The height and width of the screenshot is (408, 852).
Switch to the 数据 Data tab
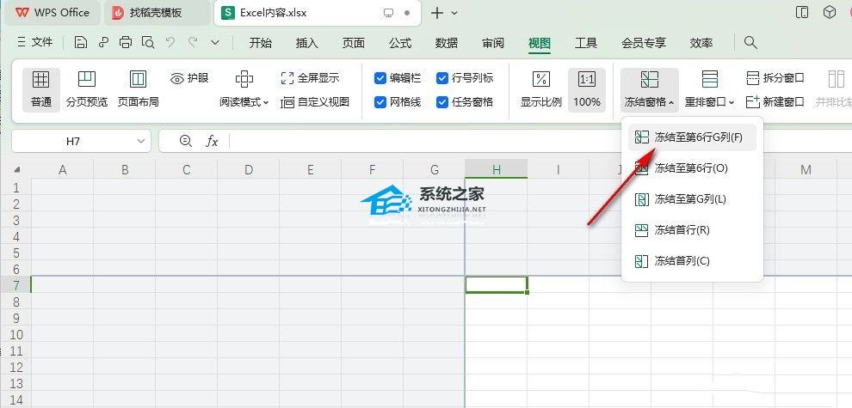click(x=447, y=43)
